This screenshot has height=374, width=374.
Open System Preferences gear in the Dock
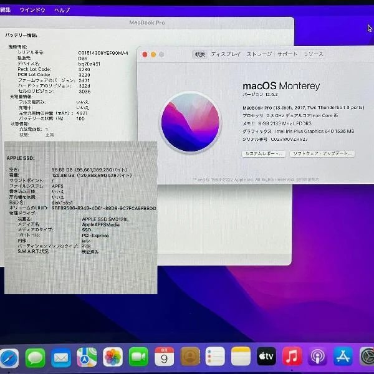click(x=367, y=356)
